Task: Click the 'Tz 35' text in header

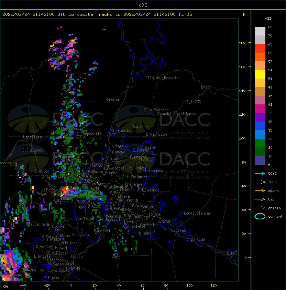Action: 185,14
